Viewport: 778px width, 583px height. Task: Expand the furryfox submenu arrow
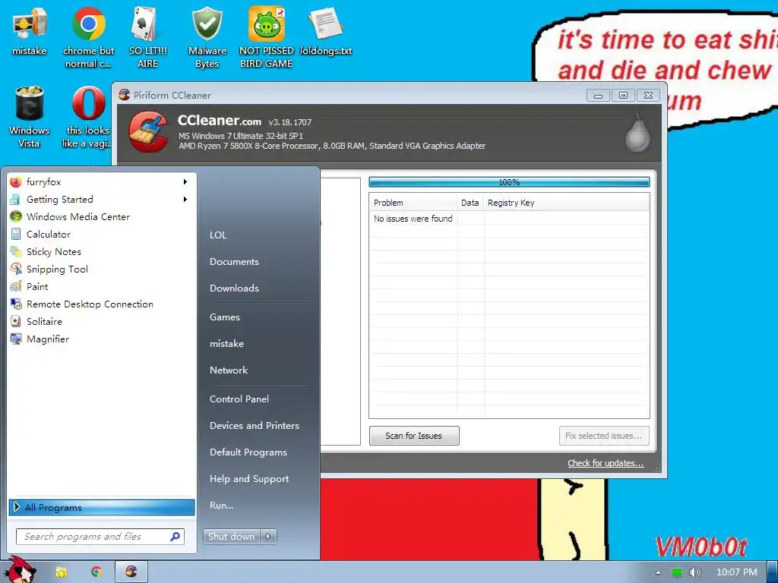pos(185,182)
